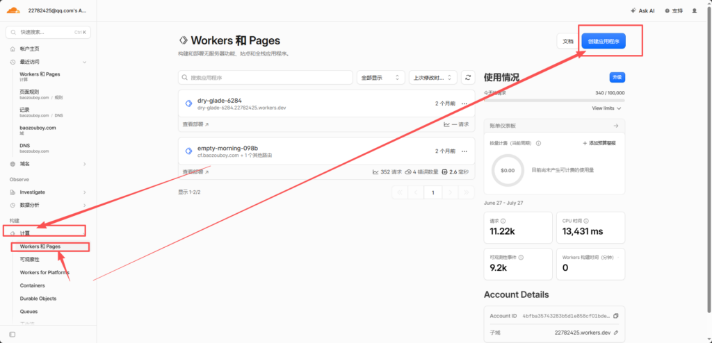Click 查看部署 under dry-glade-6284
This screenshot has height=343, width=712.
(x=195, y=124)
